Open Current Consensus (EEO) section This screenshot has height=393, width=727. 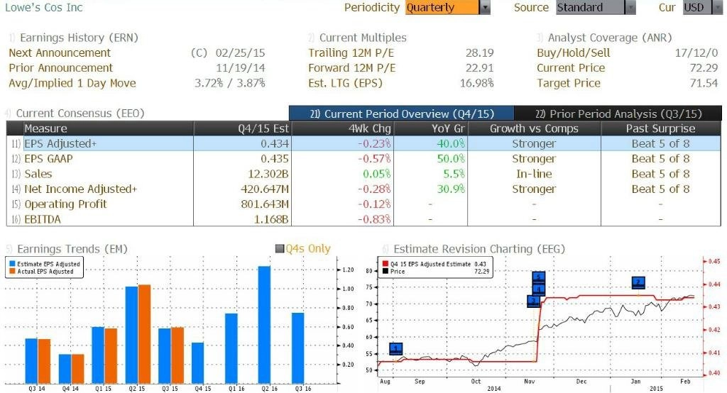[x=80, y=113]
